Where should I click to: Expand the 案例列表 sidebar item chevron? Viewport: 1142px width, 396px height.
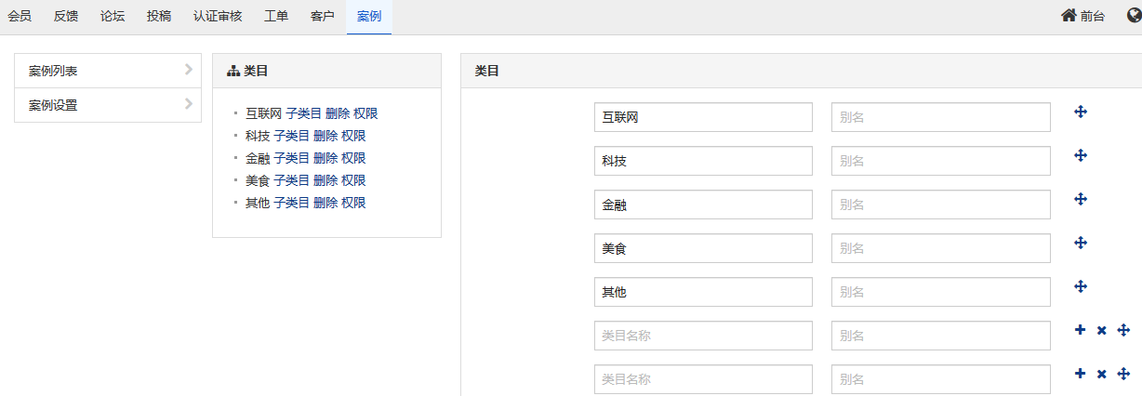188,69
